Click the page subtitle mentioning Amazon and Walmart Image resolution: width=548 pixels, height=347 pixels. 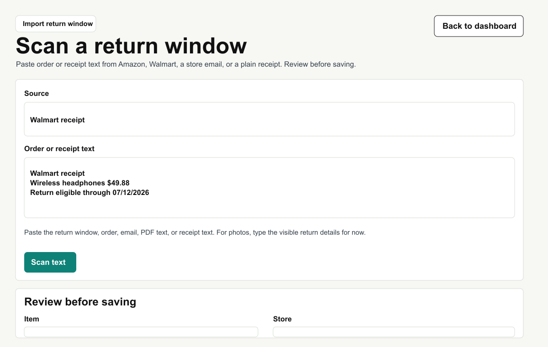point(186,64)
